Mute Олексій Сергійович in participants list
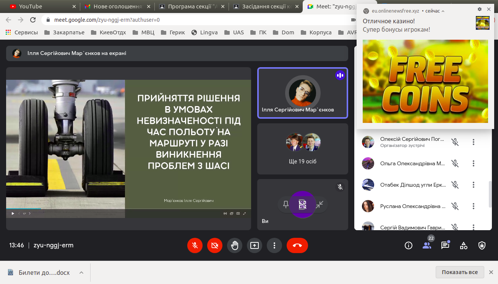 pos(455,142)
